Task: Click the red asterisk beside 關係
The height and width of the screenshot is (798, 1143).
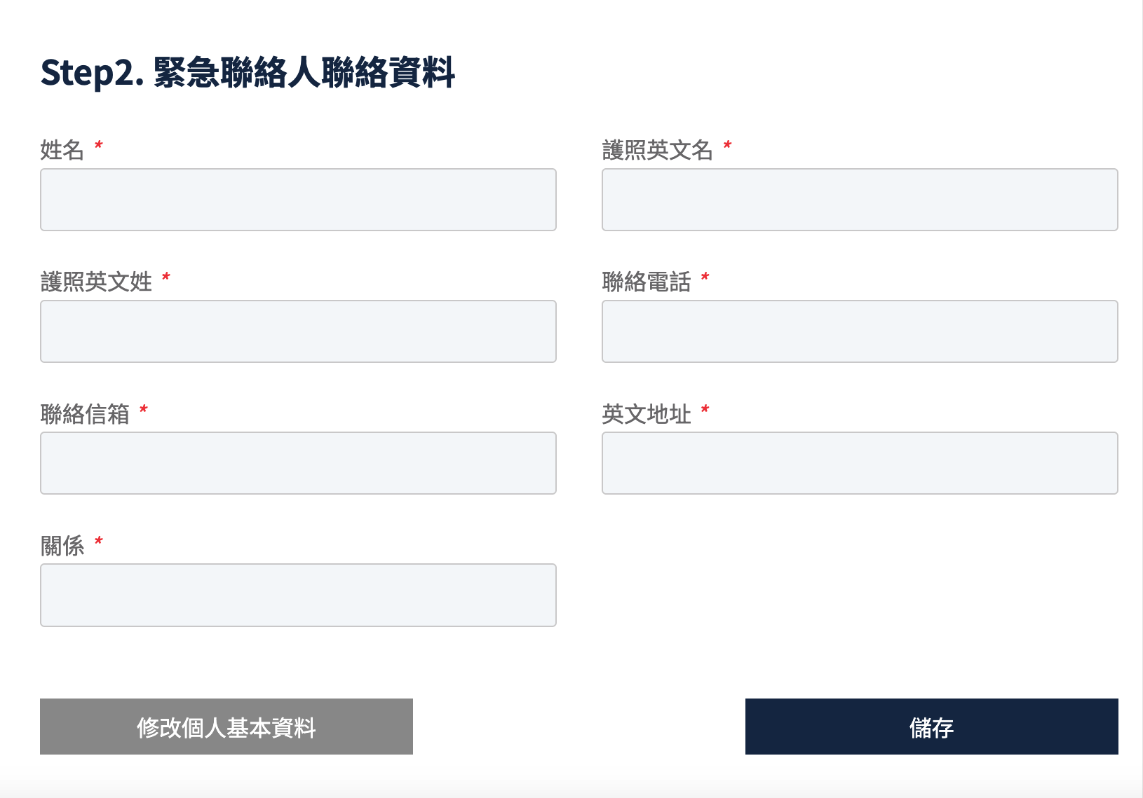Action: click(x=99, y=541)
